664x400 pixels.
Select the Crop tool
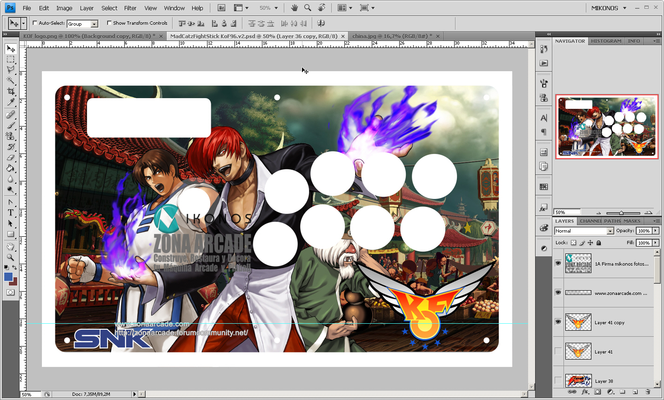[10, 91]
